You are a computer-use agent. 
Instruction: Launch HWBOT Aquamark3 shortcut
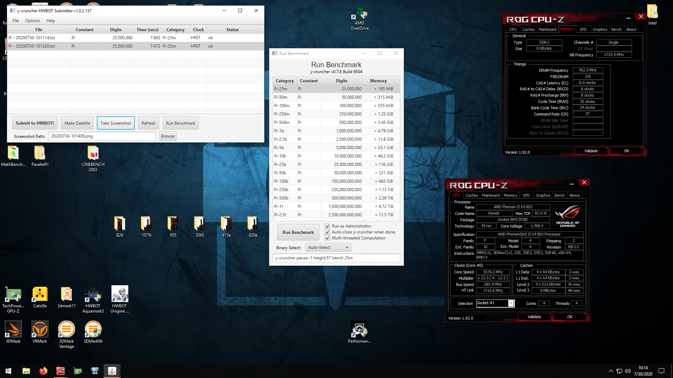(x=93, y=300)
